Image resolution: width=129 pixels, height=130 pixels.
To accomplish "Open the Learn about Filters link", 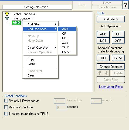I will 111,87.
